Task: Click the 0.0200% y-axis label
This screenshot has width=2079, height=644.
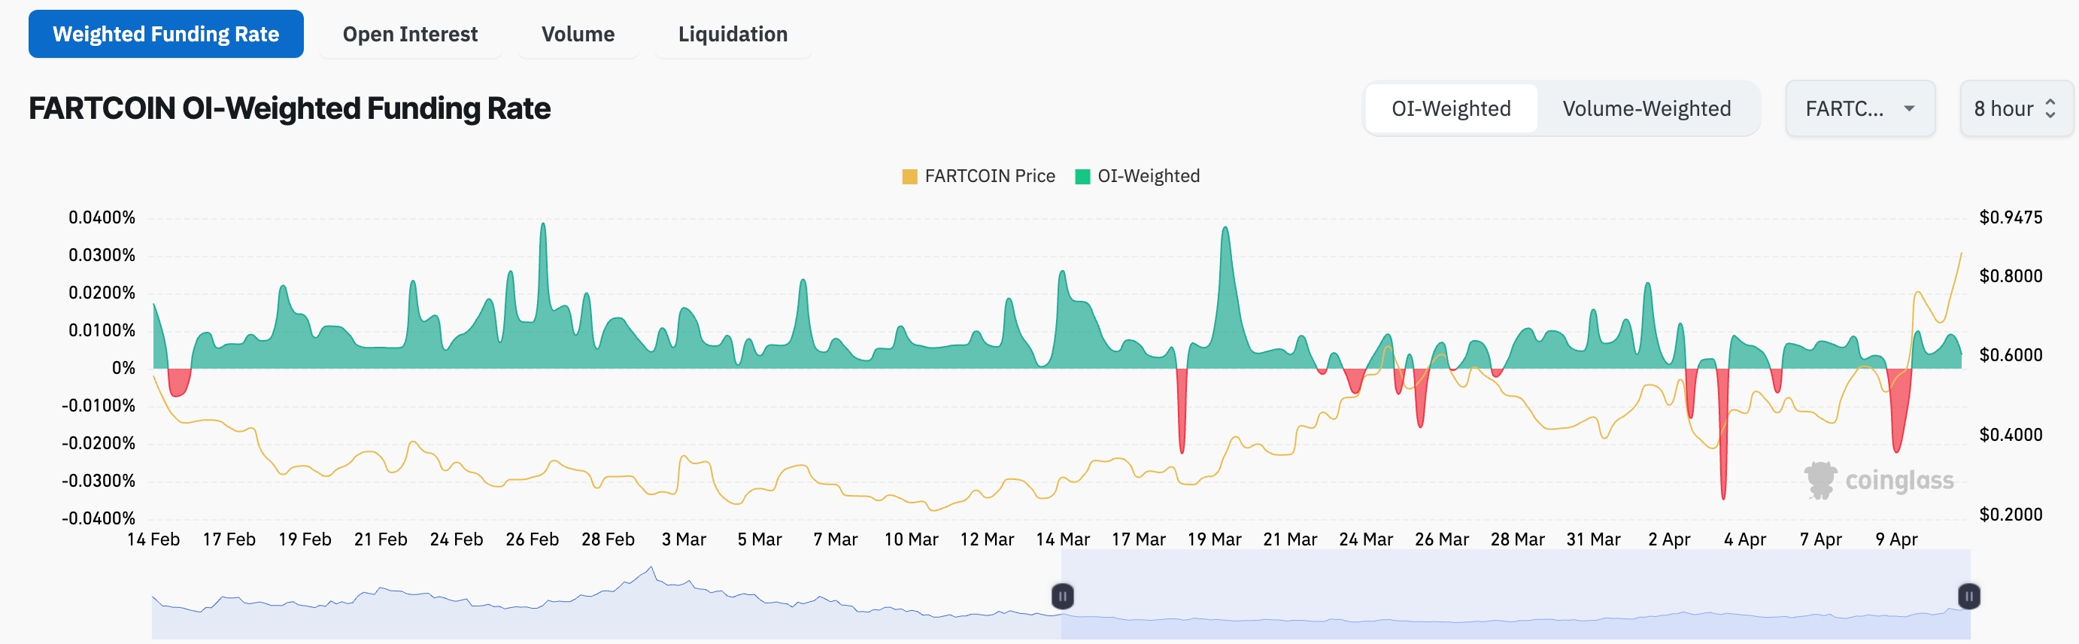Action: (x=102, y=292)
